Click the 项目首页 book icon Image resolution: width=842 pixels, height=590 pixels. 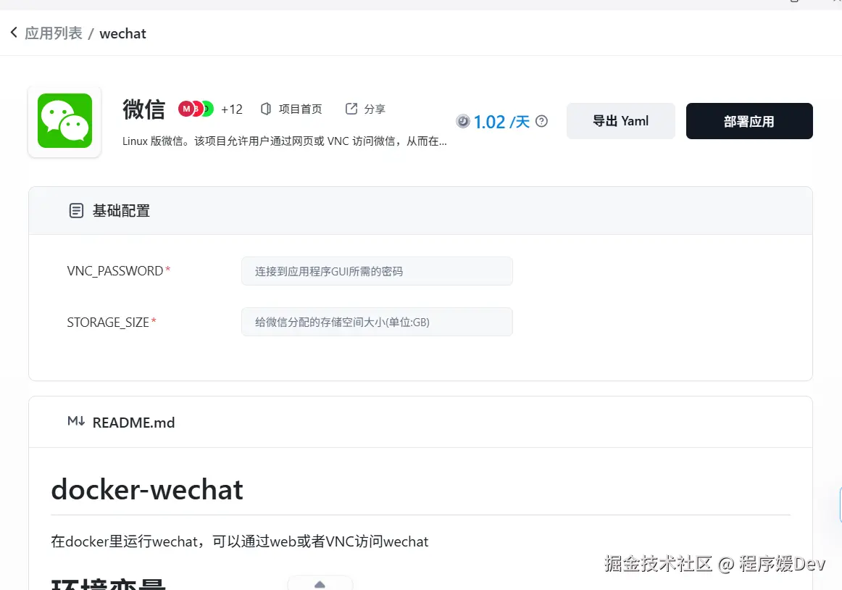266,109
